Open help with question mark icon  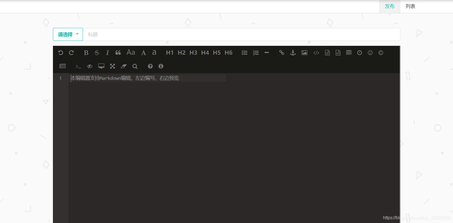click(150, 66)
